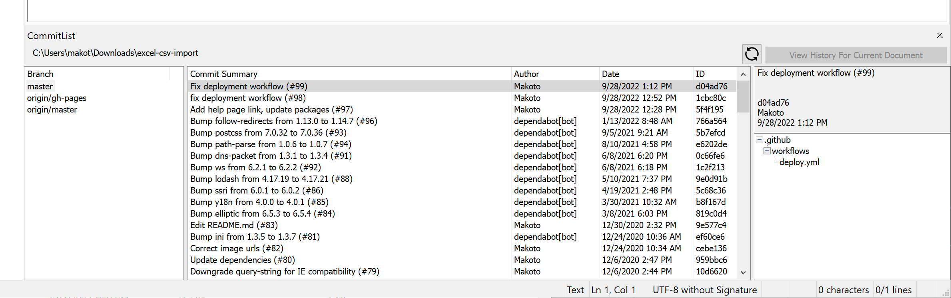951x298 pixels.
Task: Select commit Bump follow-redirects (#96)
Action: pos(462,121)
